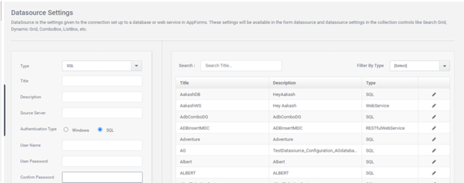
Task: Click the Type combo box arrow button
Action: click(x=136, y=66)
